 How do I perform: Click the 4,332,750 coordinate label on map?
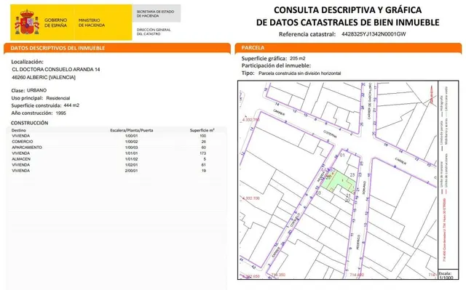click(251, 120)
